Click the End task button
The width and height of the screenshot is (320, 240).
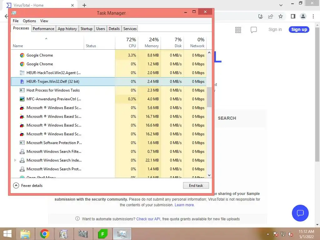196,186
